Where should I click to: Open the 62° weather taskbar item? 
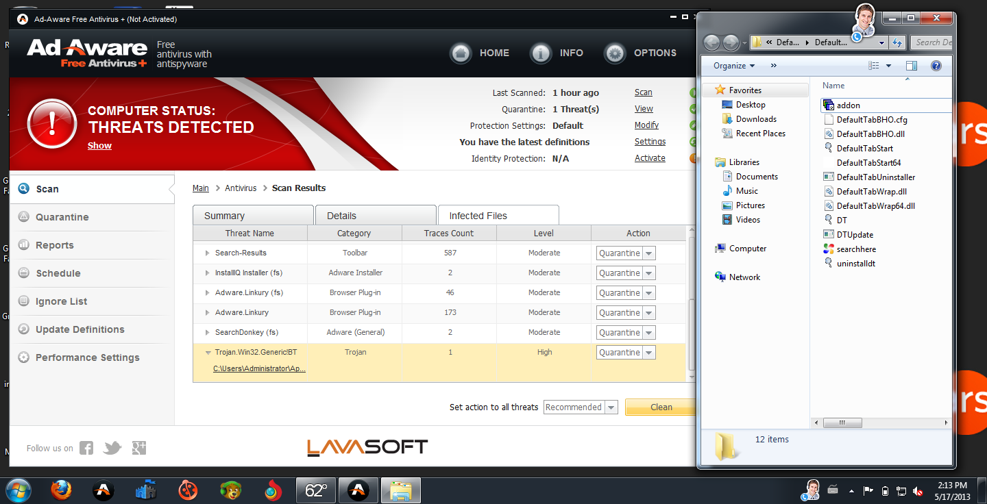316,490
